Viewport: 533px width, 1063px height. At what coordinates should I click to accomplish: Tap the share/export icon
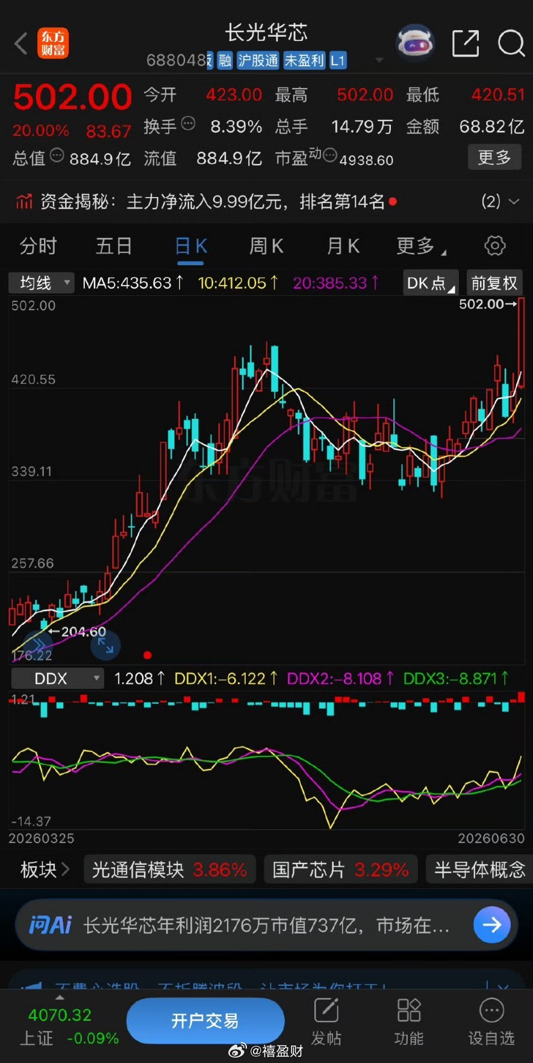[465, 43]
